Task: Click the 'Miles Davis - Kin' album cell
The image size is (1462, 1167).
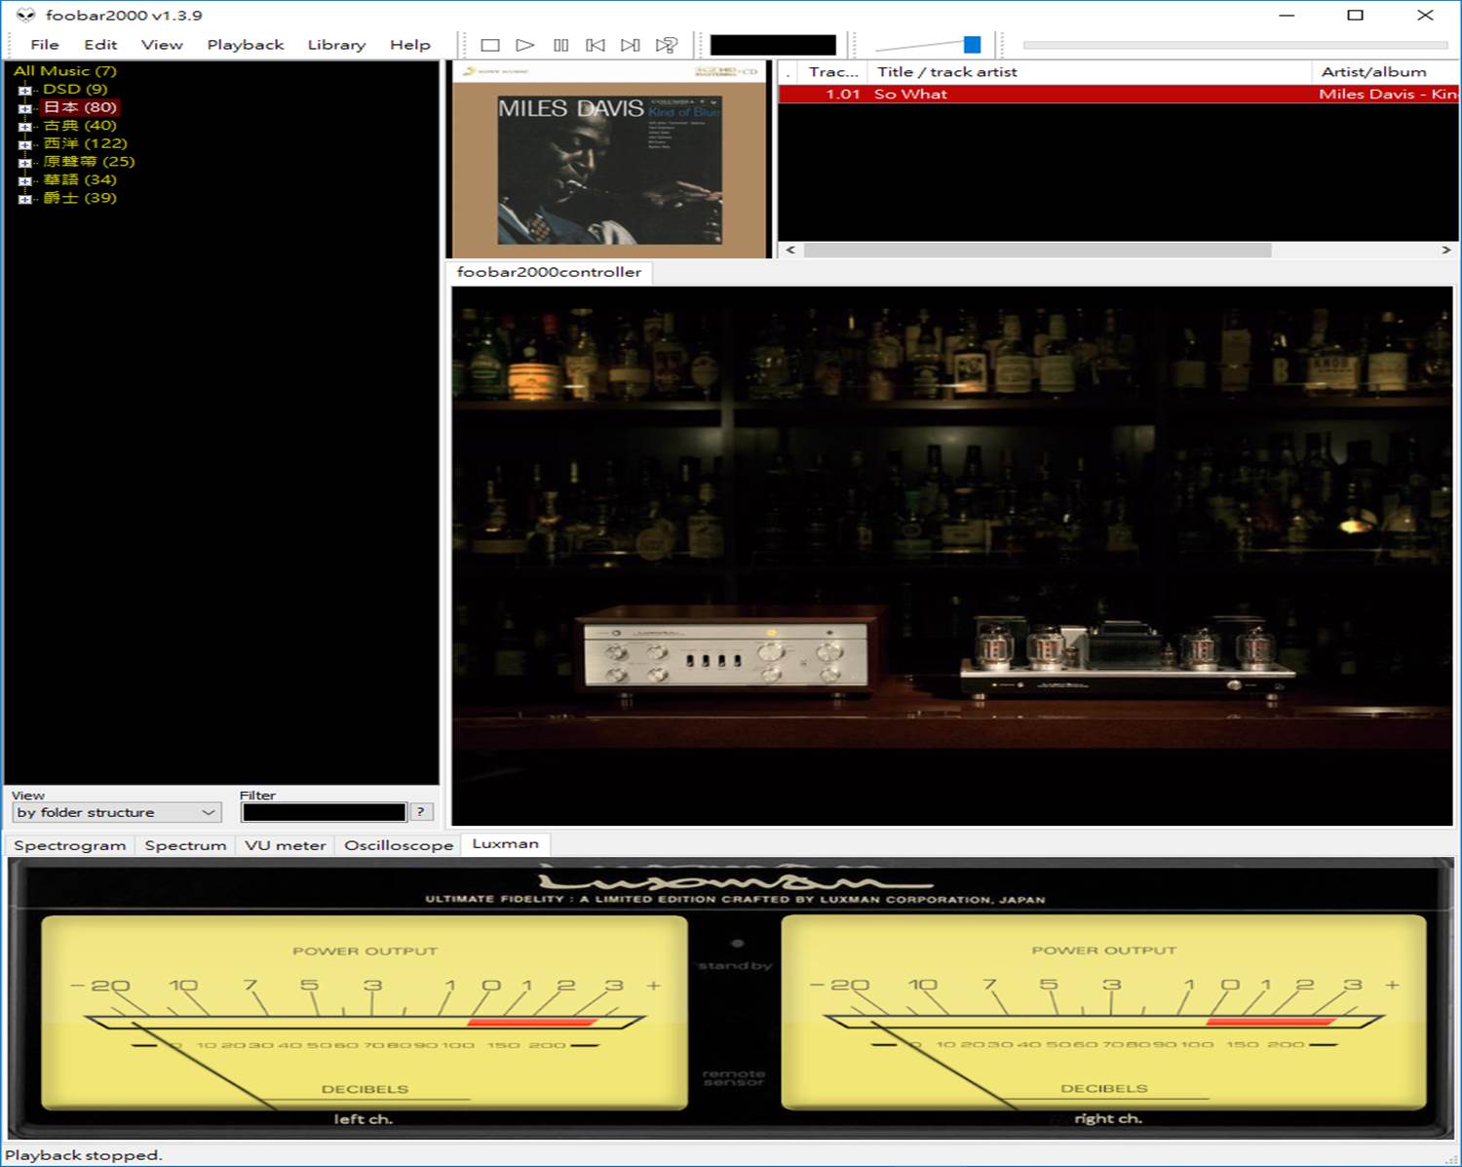Action: point(1388,95)
